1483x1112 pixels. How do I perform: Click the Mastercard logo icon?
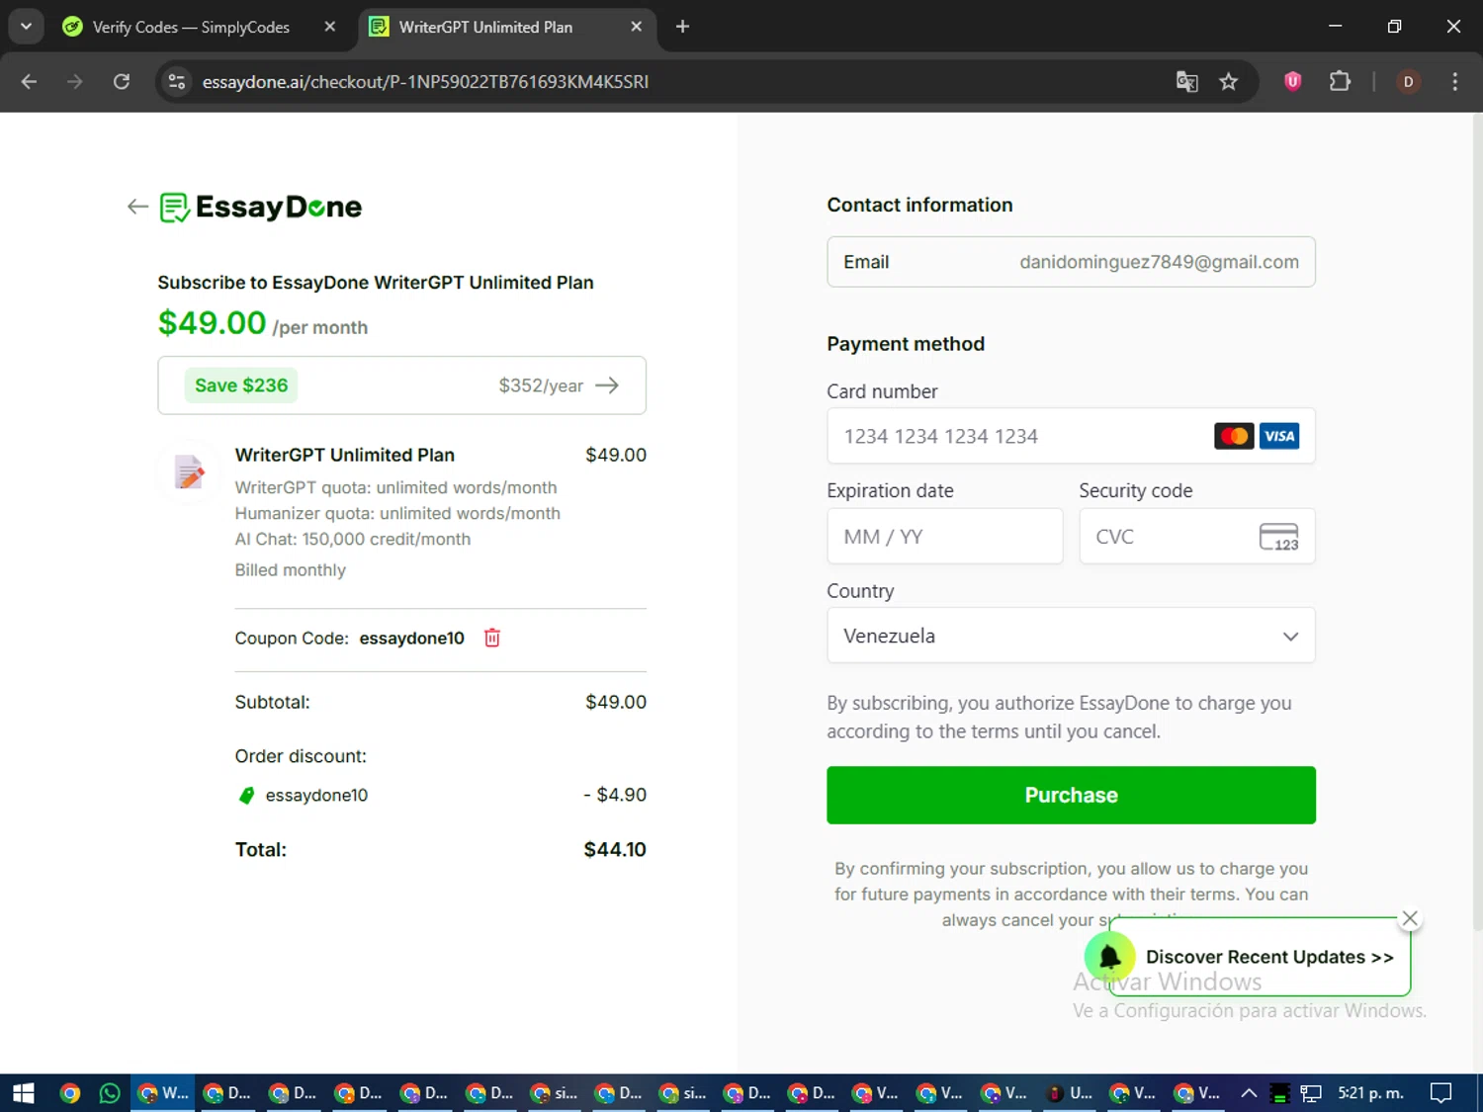(x=1234, y=436)
